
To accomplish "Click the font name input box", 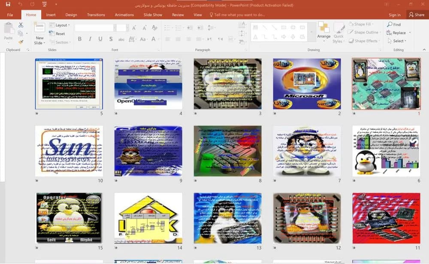I will coord(94,27).
